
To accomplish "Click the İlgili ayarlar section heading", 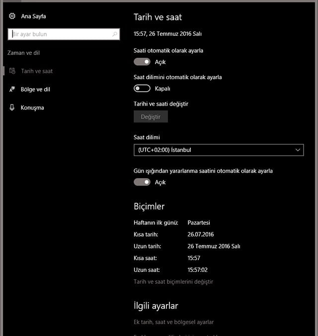I will 156,306.
